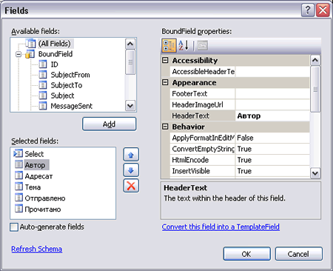The image size is (333, 271).
Task: Click the icon beside Тема in selected fields
Action: coord(18,187)
